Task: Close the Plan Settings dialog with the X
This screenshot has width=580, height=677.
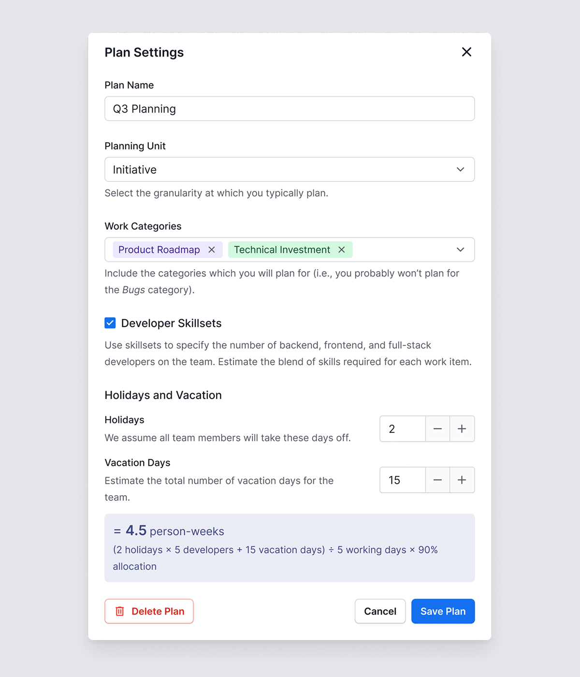Action: coord(466,52)
